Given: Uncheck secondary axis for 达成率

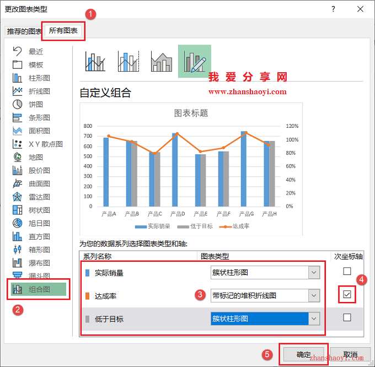Looking at the screenshot, I should coord(347,294).
